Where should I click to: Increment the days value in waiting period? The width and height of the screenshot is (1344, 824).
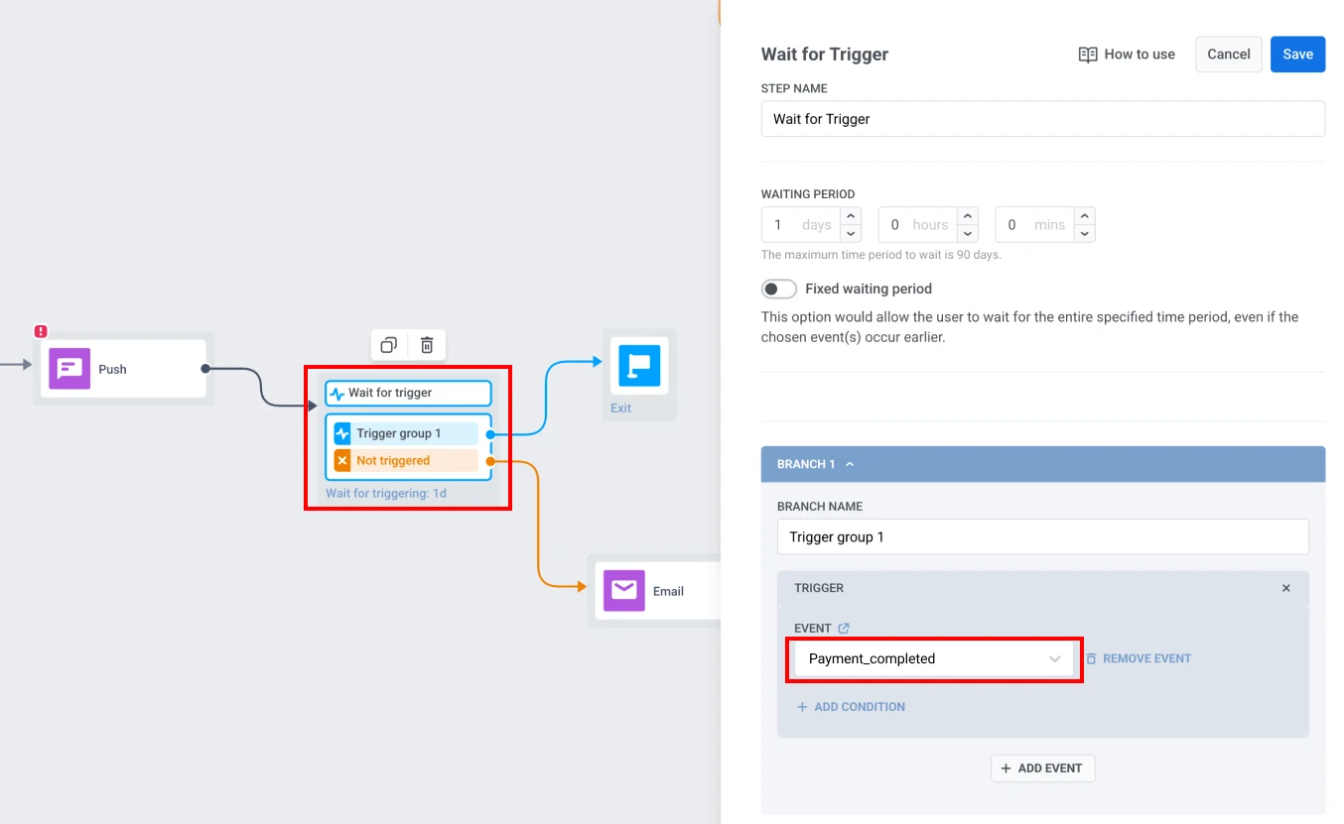point(851,216)
